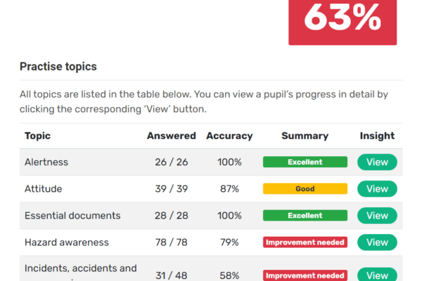View insight for Incidents, accidents topic
The height and width of the screenshot is (281, 422).
click(x=377, y=275)
